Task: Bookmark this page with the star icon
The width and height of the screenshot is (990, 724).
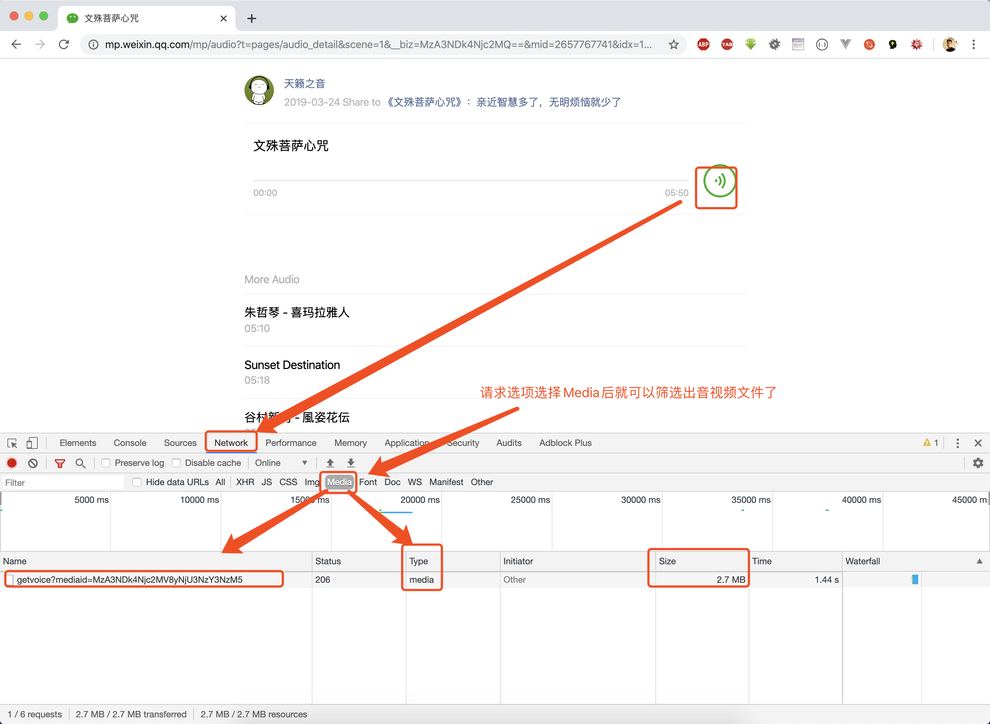Action: pyautogui.click(x=673, y=44)
